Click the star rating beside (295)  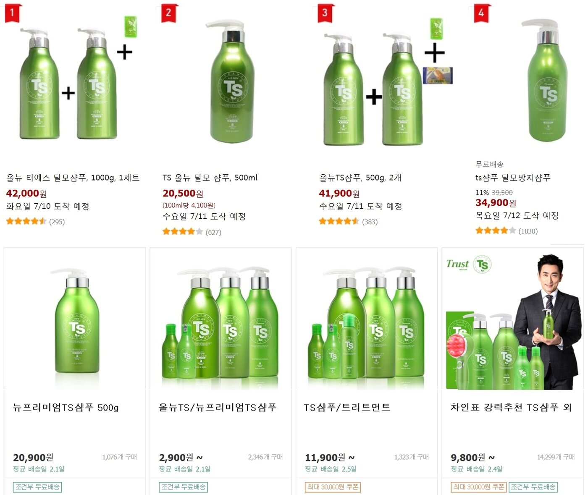pos(26,220)
